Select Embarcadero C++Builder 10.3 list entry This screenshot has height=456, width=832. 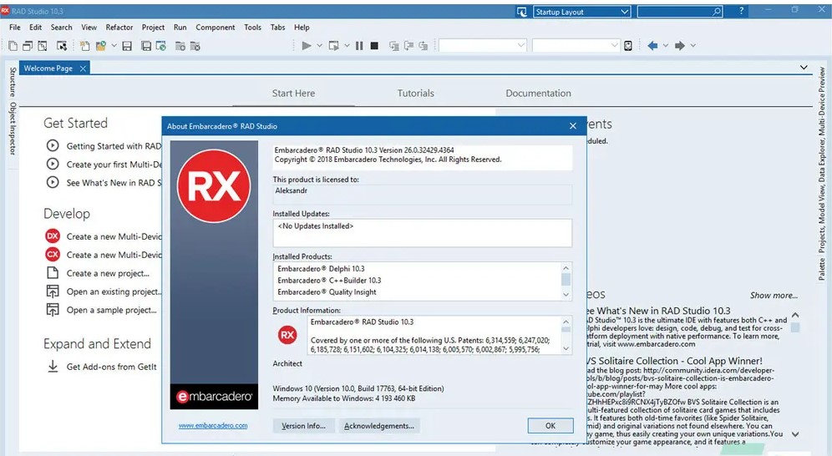(x=329, y=281)
